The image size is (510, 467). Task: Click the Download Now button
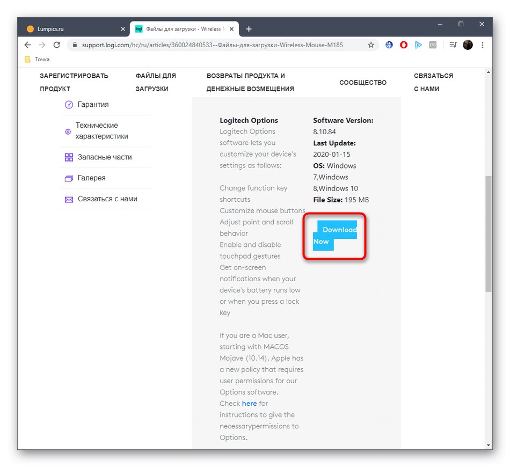(x=335, y=235)
